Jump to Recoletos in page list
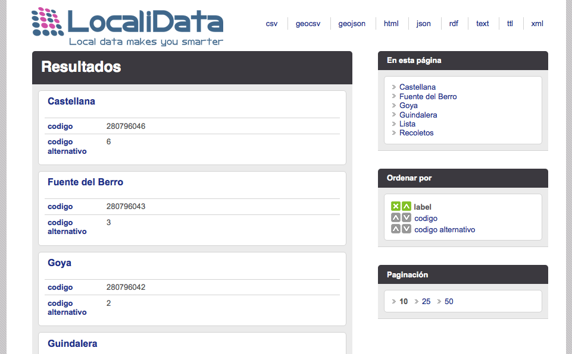The width and height of the screenshot is (572, 354). (x=416, y=133)
